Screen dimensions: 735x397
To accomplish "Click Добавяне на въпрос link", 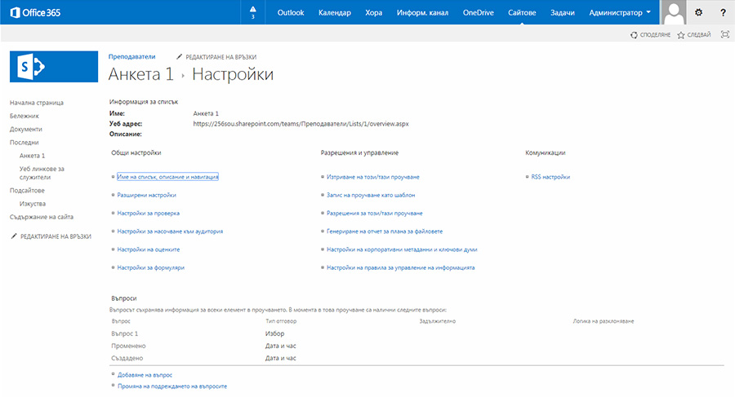I will pos(145,375).
